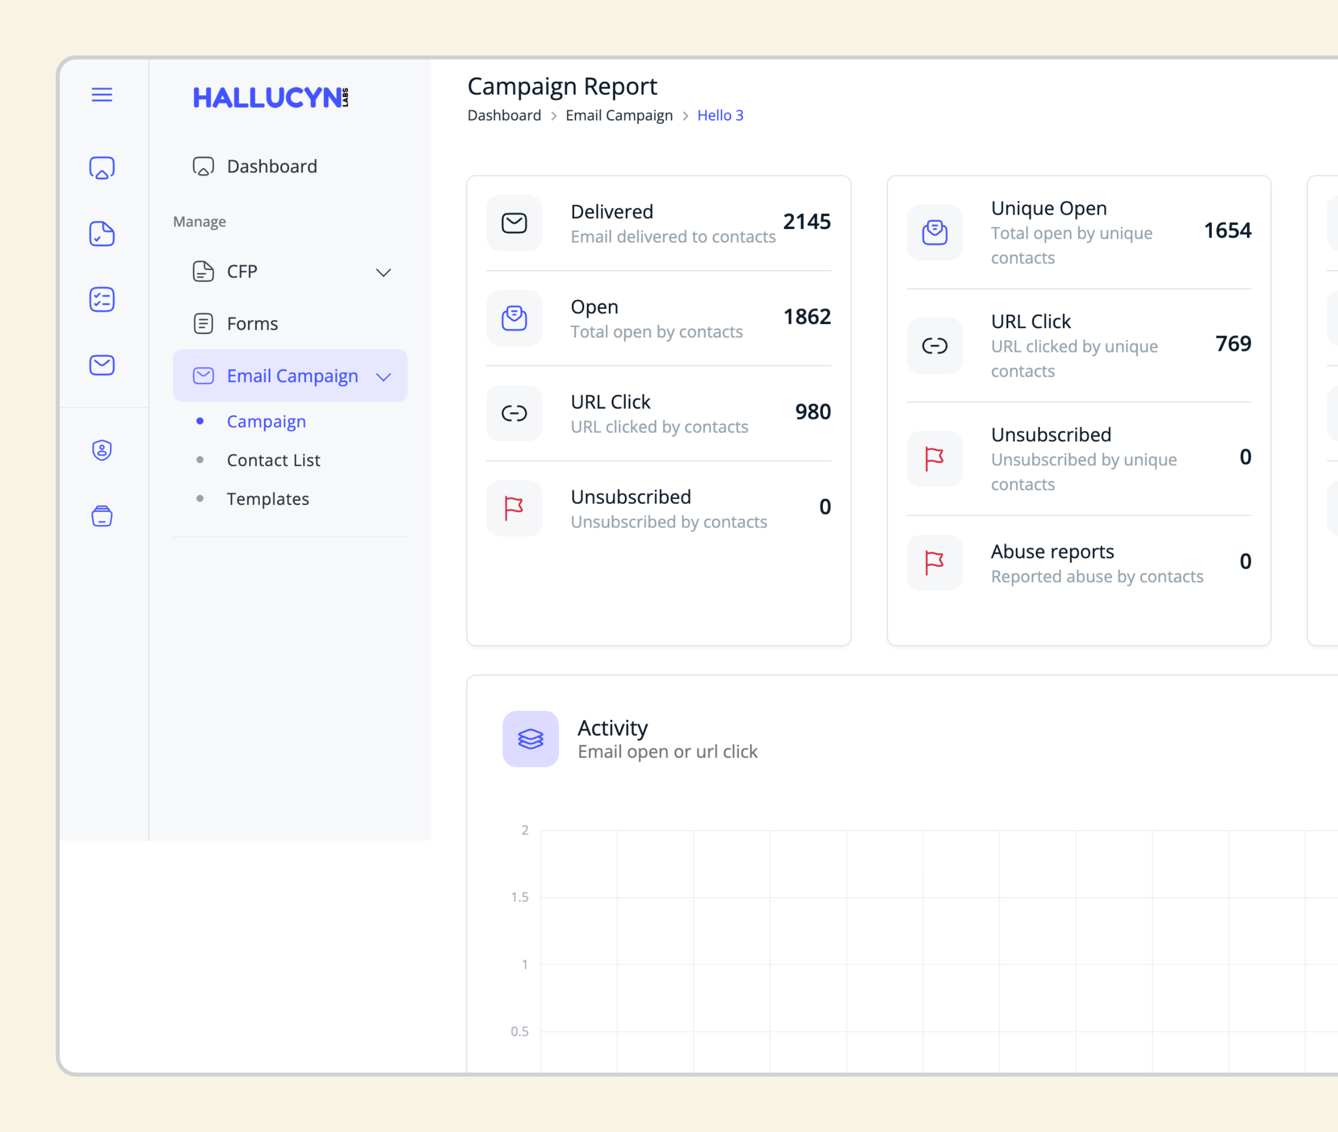
Task: Click the hamburger menu to collapse sidebar
Action: pos(102,95)
